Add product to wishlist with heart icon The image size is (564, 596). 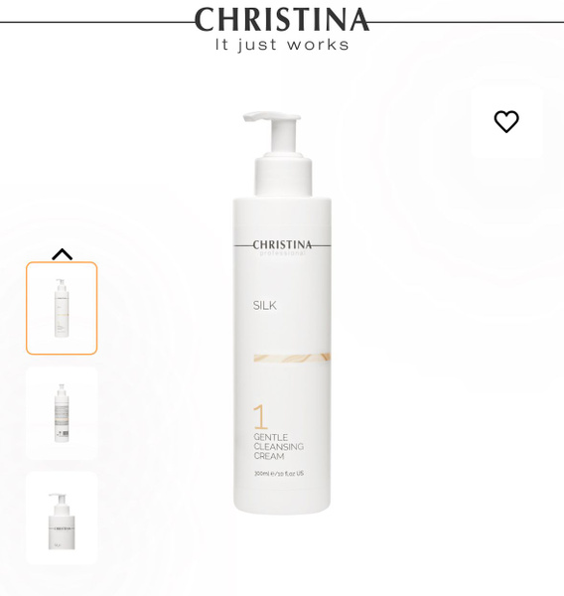(506, 121)
